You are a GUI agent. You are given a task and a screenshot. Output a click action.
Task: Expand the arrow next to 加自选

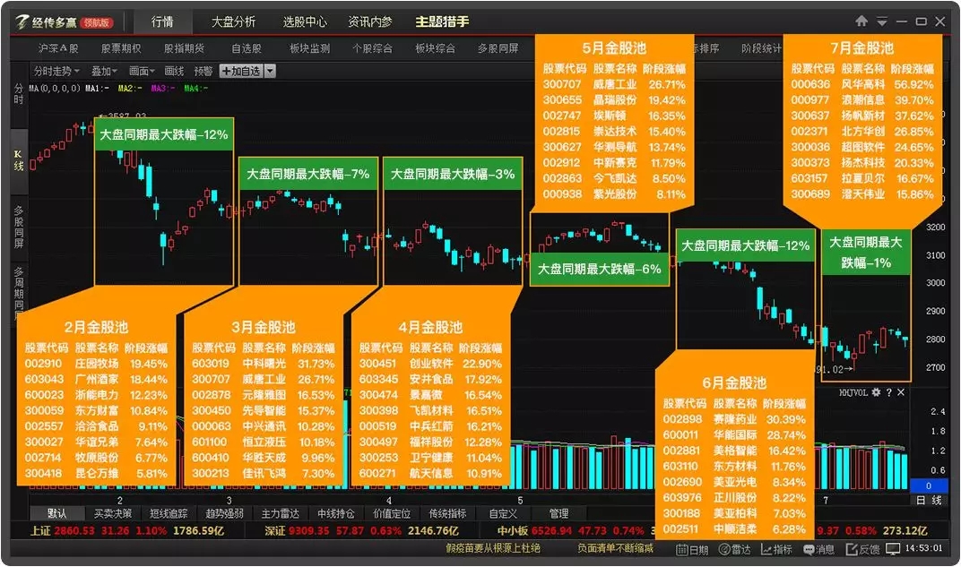point(271,71)
